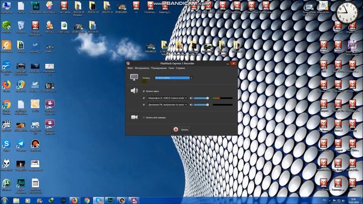Viewport: 363px width, 204px height.
Task: Open the Планирование menu
Action: (159, 68)
